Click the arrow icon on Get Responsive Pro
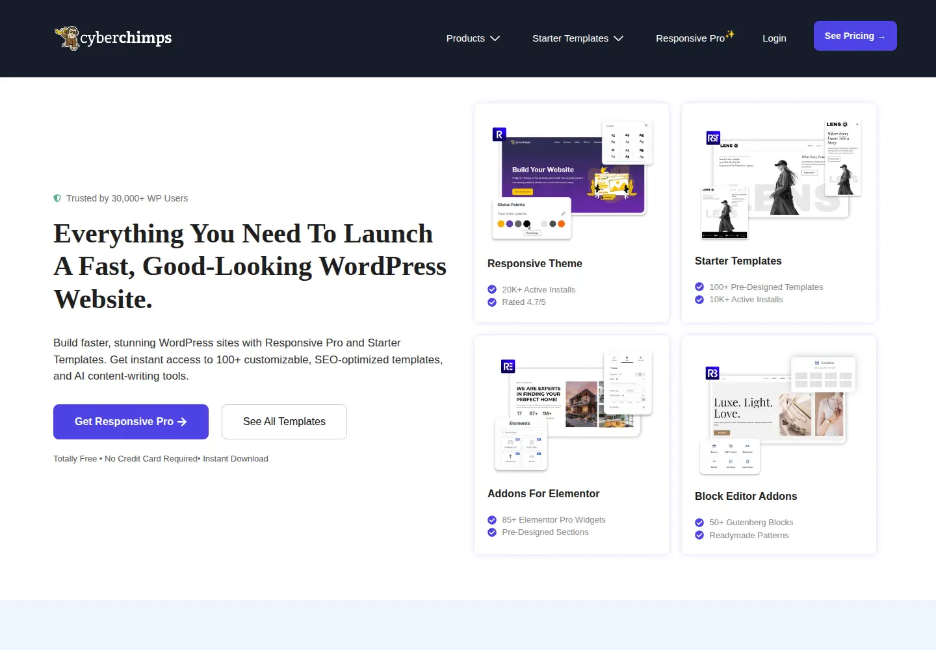Image resolution: width=936 pixels, height=650 pixels. pos(182,422)
